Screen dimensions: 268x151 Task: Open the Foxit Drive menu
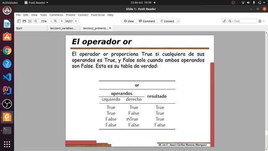click(x=98, y=15)
